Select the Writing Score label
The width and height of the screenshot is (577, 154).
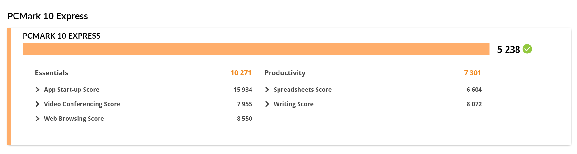pos(294,104)
